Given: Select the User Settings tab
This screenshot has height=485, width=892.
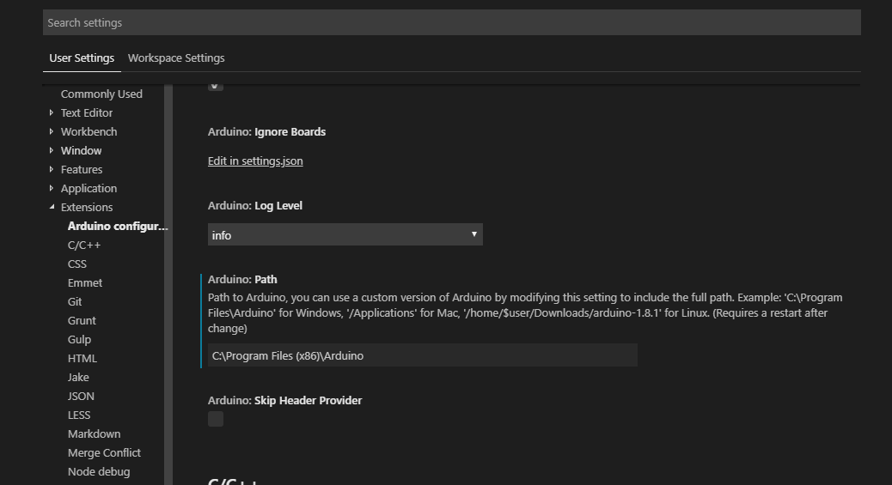Looking at the screenshot, I should 82,58.
